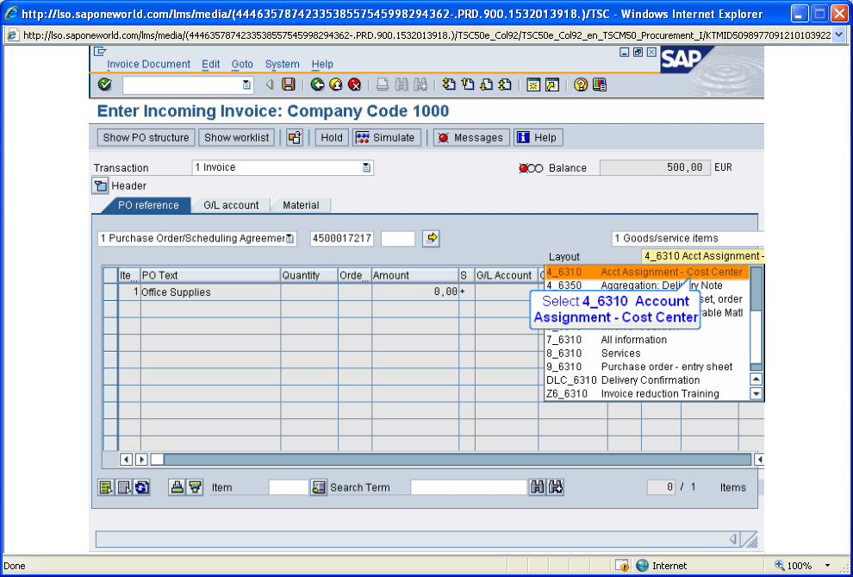Click the sort icon below table

177,487
